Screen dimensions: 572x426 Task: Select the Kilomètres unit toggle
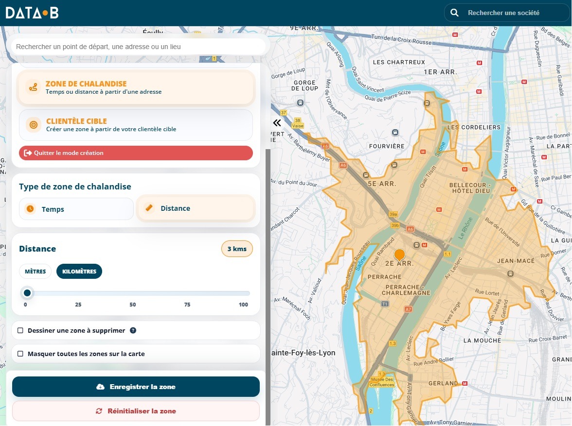click(79, 272)
